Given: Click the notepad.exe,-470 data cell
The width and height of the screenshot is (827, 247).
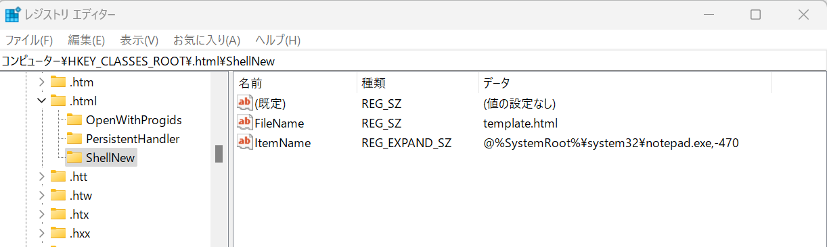Looking at the screenshot, I should 610,143.
